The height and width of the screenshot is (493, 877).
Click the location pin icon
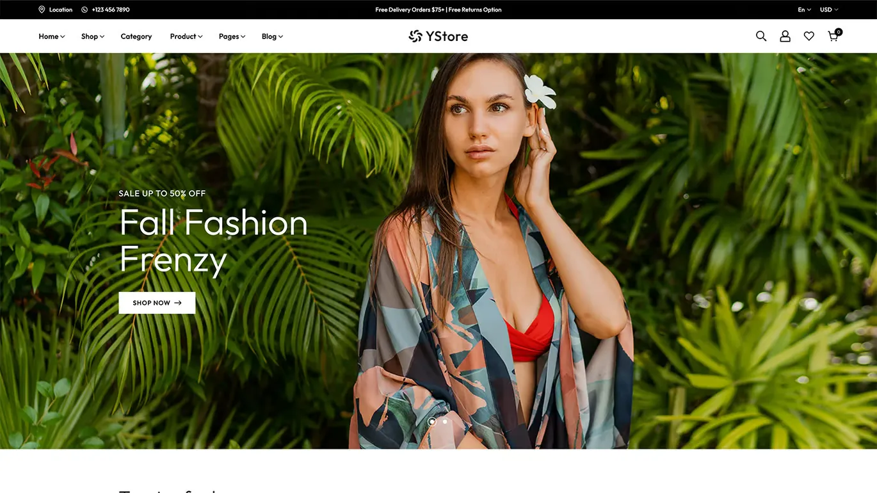(42, 10)
